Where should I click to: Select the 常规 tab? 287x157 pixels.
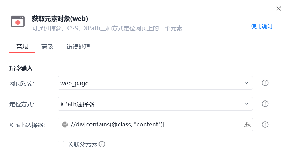pos(22,46)
